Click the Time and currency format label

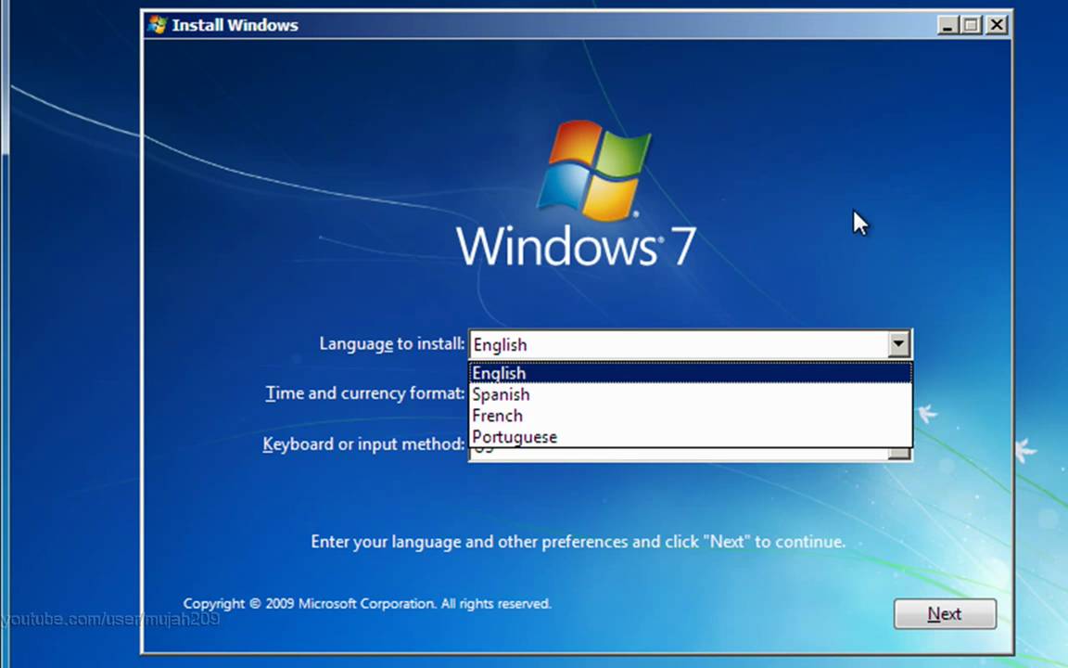pos(365,393)
